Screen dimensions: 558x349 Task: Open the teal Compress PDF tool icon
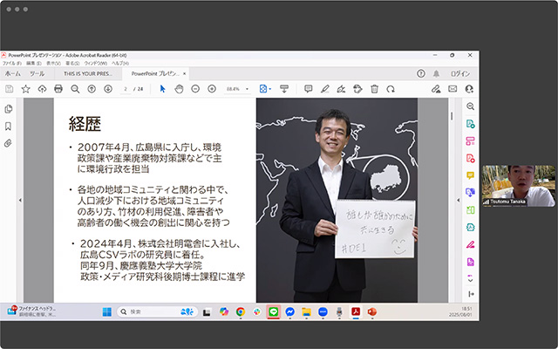point(470,227)
